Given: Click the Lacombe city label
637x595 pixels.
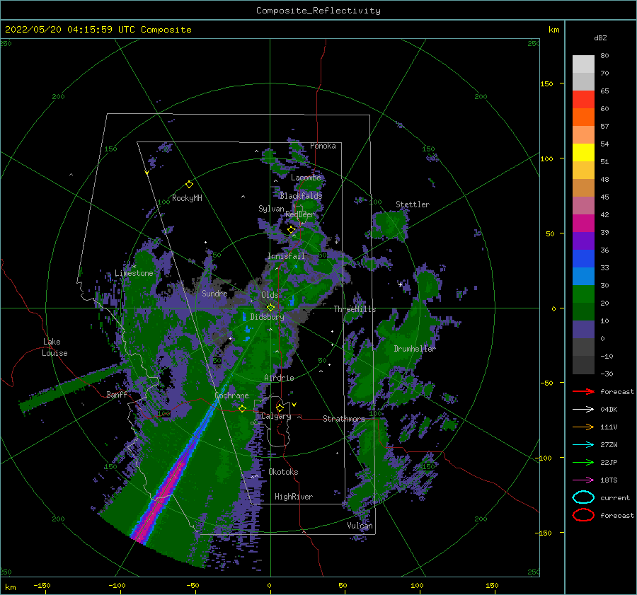Looking at the screenshot, I should click(306, 178).
